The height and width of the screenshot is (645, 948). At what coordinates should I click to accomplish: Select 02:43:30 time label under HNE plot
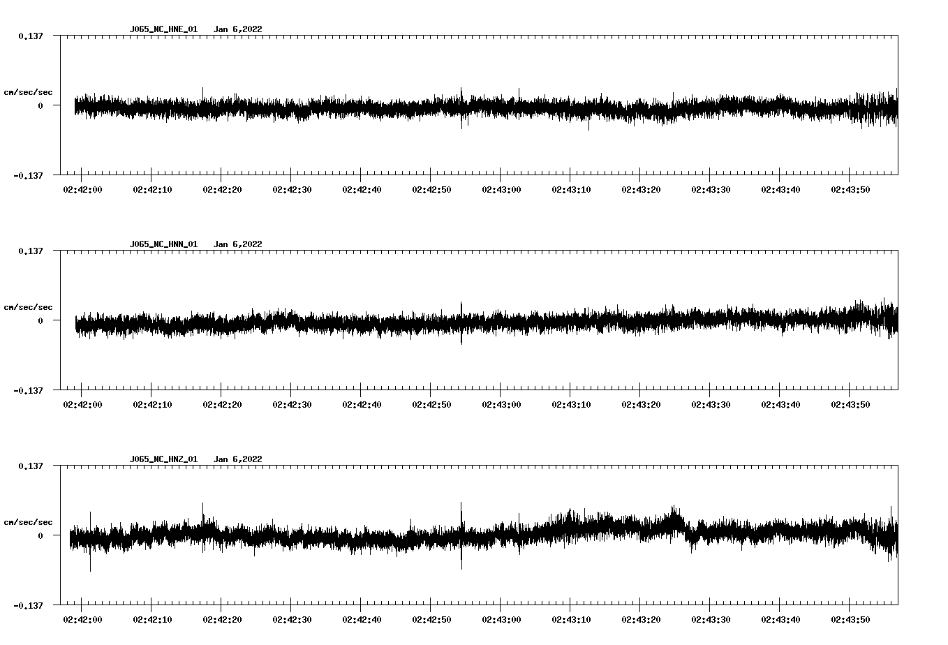tap(711, 190)
